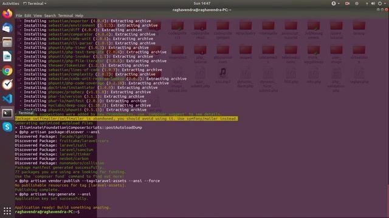Click "@php artisan package:discover --ansi" line
This screenshot has height=218, width=389.
click(57, 132)
